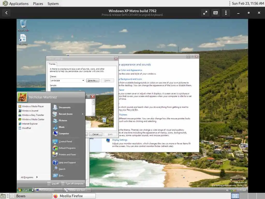Screen dimensions: 265x199
Task: Open the System menu
Action: tap(53, 4)
